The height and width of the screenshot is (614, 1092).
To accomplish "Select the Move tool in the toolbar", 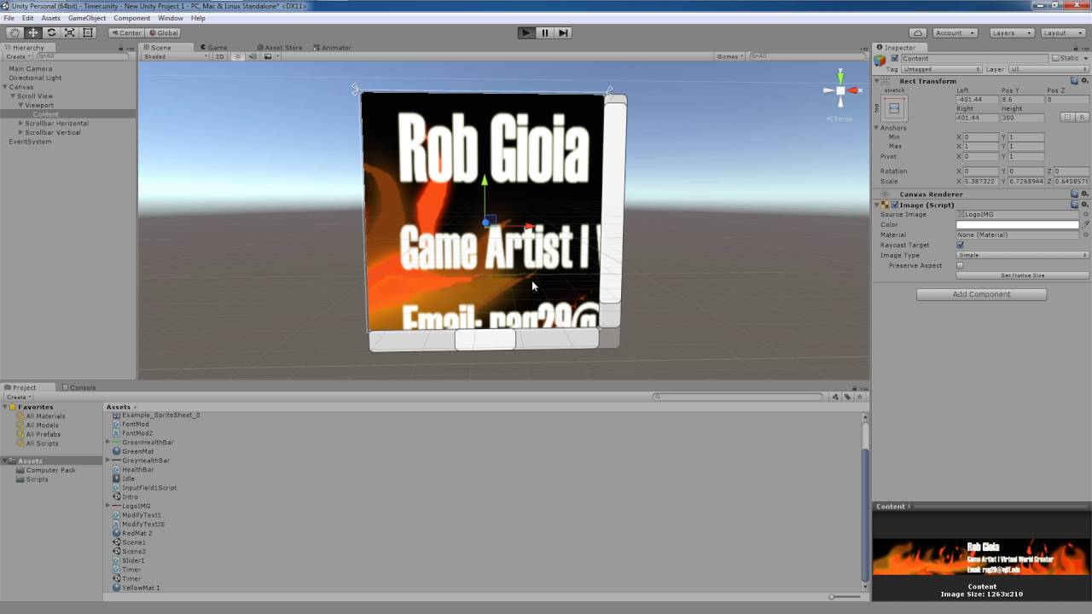I will pyautogui.click(x=33, y=32).
